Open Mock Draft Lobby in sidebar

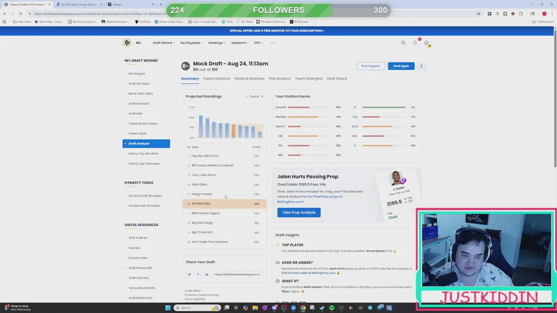click(141, 93)
